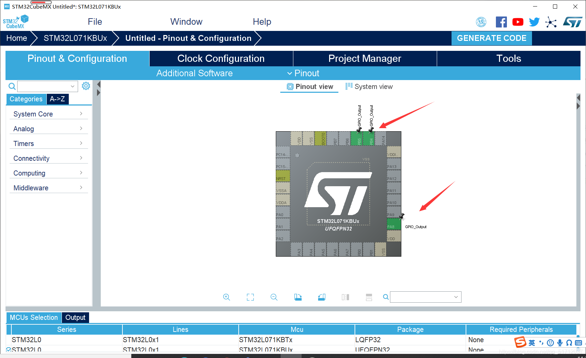
Task: Sort table by Series column header
Action: 67,329
